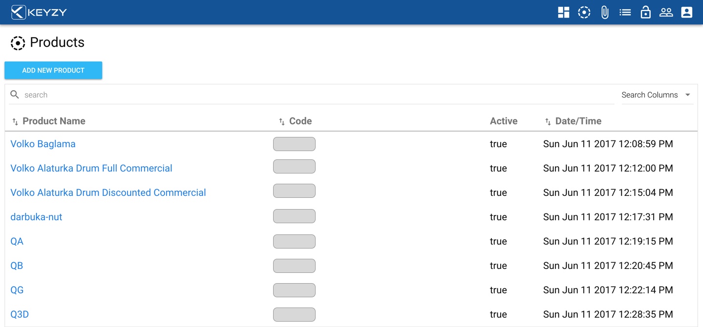
Task: Click date 'Sun Jun 11 2017 12:28:35 PM'
Action: point(608,314)
